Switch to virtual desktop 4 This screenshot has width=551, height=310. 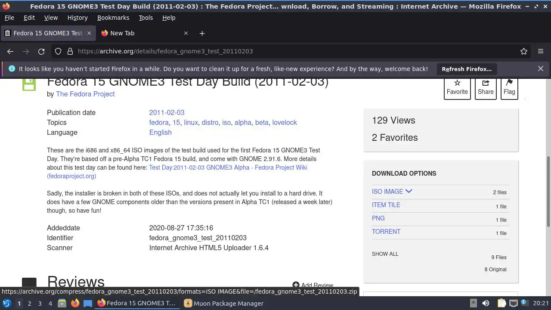coord(50,304)
